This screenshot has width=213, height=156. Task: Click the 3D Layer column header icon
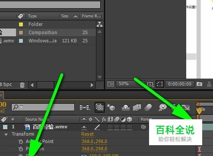coord(130,119)
